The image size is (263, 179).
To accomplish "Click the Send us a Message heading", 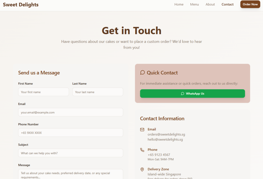I will pos(39,73).
